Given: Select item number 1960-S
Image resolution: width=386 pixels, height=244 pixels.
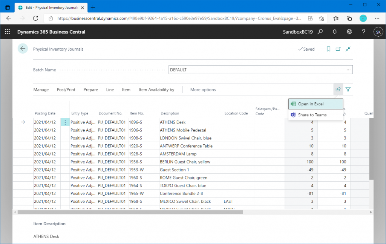Looking at the screenshot, I should point(144,178).
